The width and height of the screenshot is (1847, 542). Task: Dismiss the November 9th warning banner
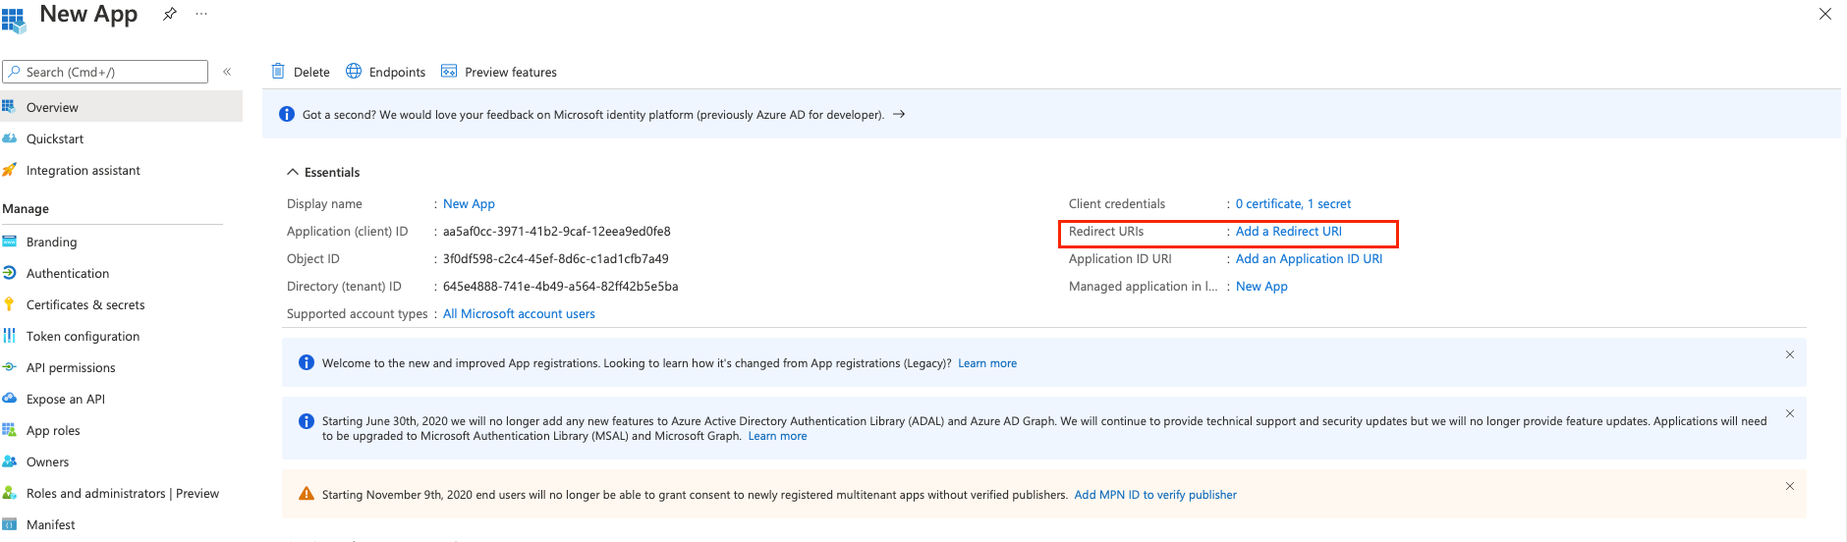coord(1789,486)
